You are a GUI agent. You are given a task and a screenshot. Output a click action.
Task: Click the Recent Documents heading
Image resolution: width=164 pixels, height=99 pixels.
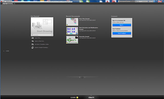tap(73, 16)
